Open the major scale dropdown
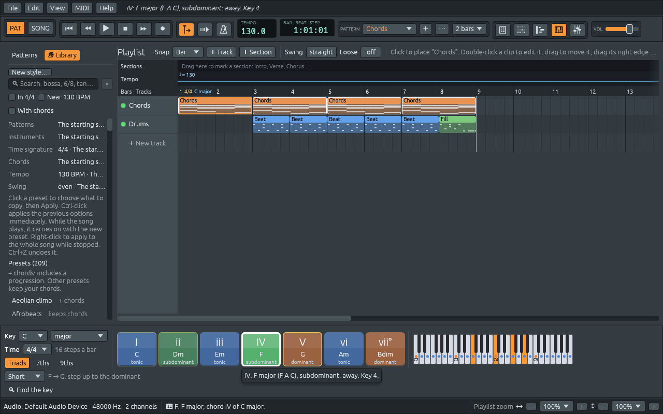663x414 pixels. click(x=79, y=336)
